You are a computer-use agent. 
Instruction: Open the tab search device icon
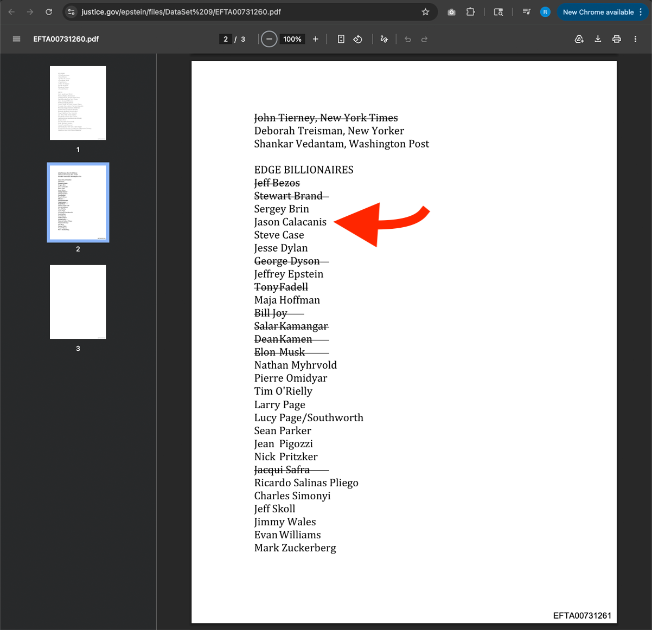498,12
